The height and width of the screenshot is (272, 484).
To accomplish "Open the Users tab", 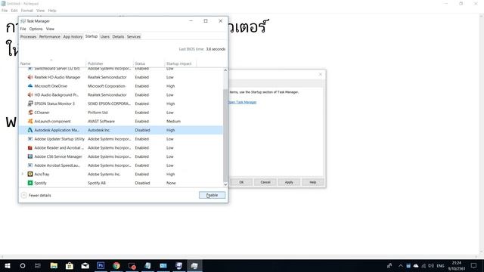I will pos(104,37).
